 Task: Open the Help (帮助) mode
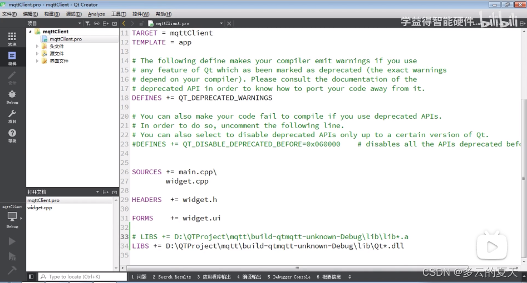click(x=12, y=135)
